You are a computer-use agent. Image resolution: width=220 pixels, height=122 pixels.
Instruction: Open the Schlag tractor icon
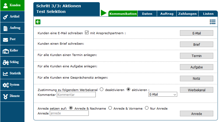click(x=5, y=62)
